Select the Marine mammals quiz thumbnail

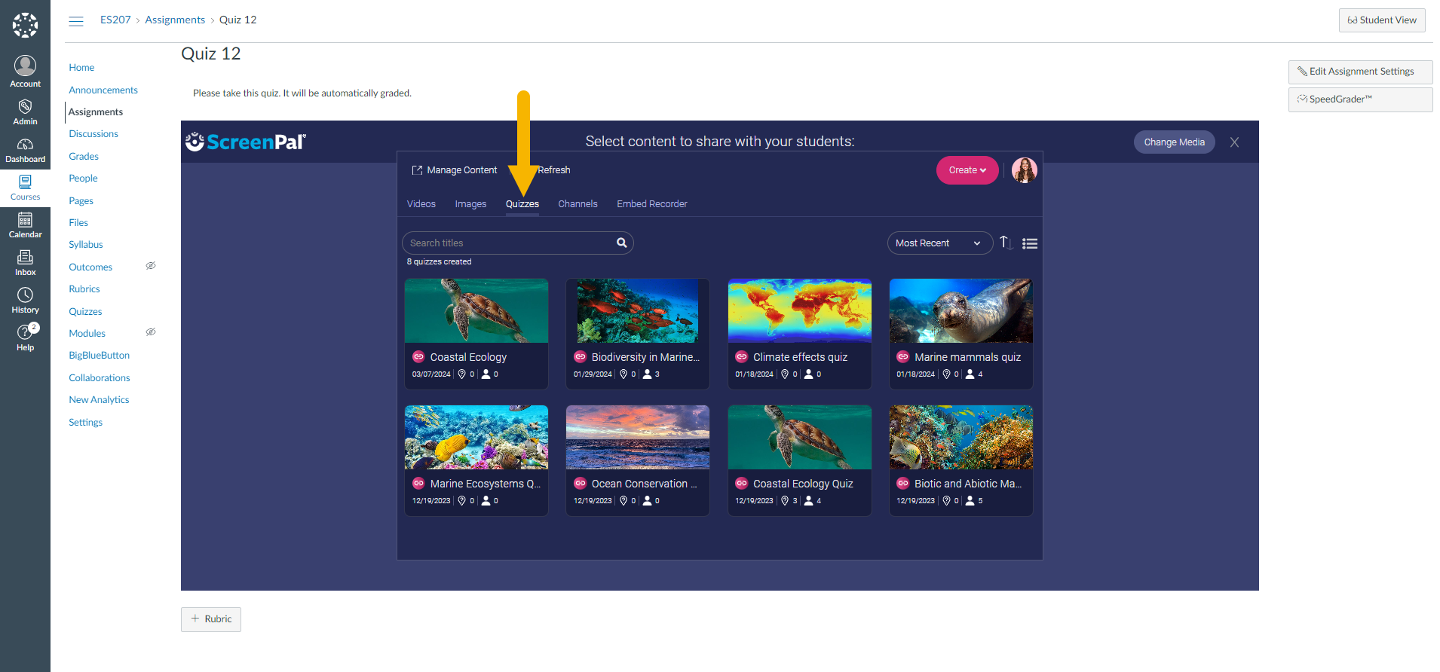(x=961, y=310)
